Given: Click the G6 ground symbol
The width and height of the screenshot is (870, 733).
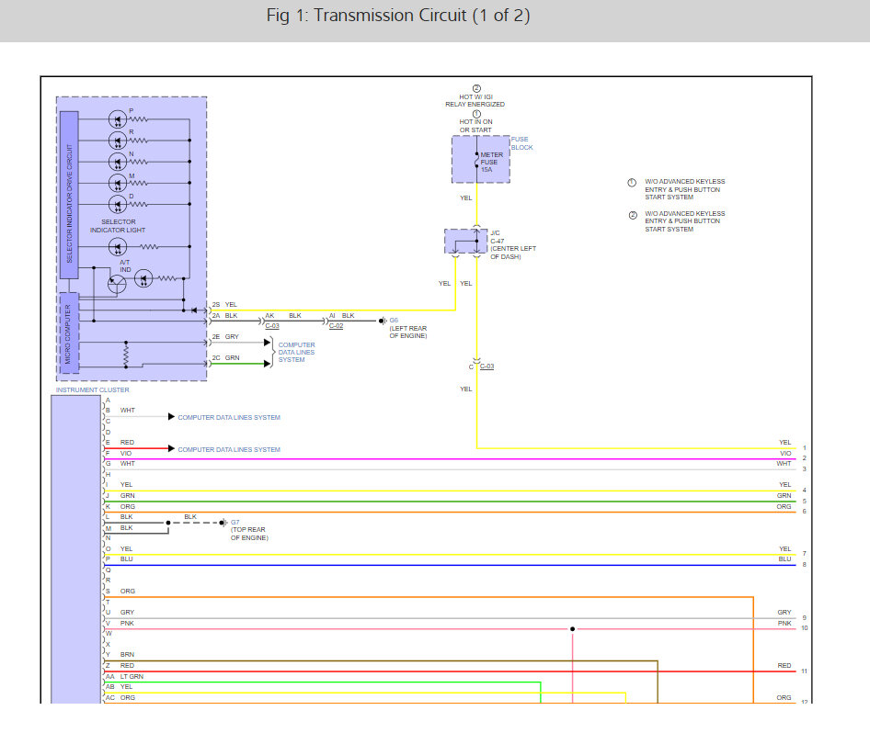Looking at the screenshot, I should [x=381, y=321].
